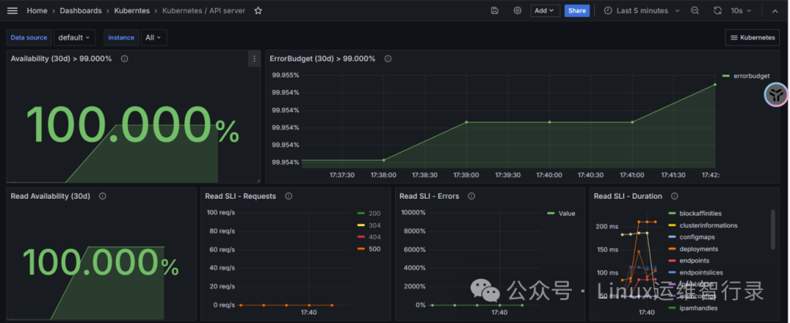Open the Kubernetes dashboard links button
Viewport: 790px width, 323px height.
coord(752,38)
